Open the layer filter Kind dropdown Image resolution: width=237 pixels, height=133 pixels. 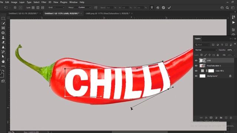202,45
